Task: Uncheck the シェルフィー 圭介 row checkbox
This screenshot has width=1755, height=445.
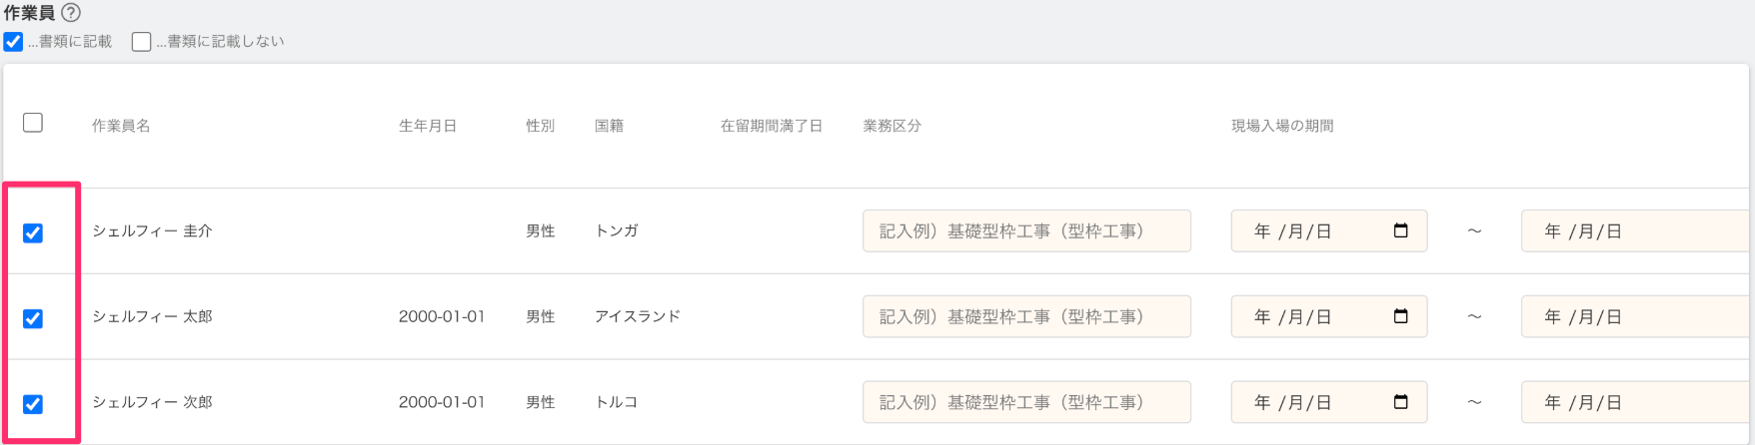Action: click(x=33, y=232)
